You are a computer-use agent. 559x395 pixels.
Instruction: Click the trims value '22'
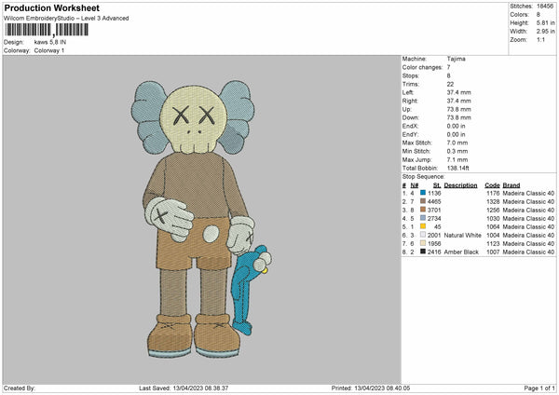450,84
